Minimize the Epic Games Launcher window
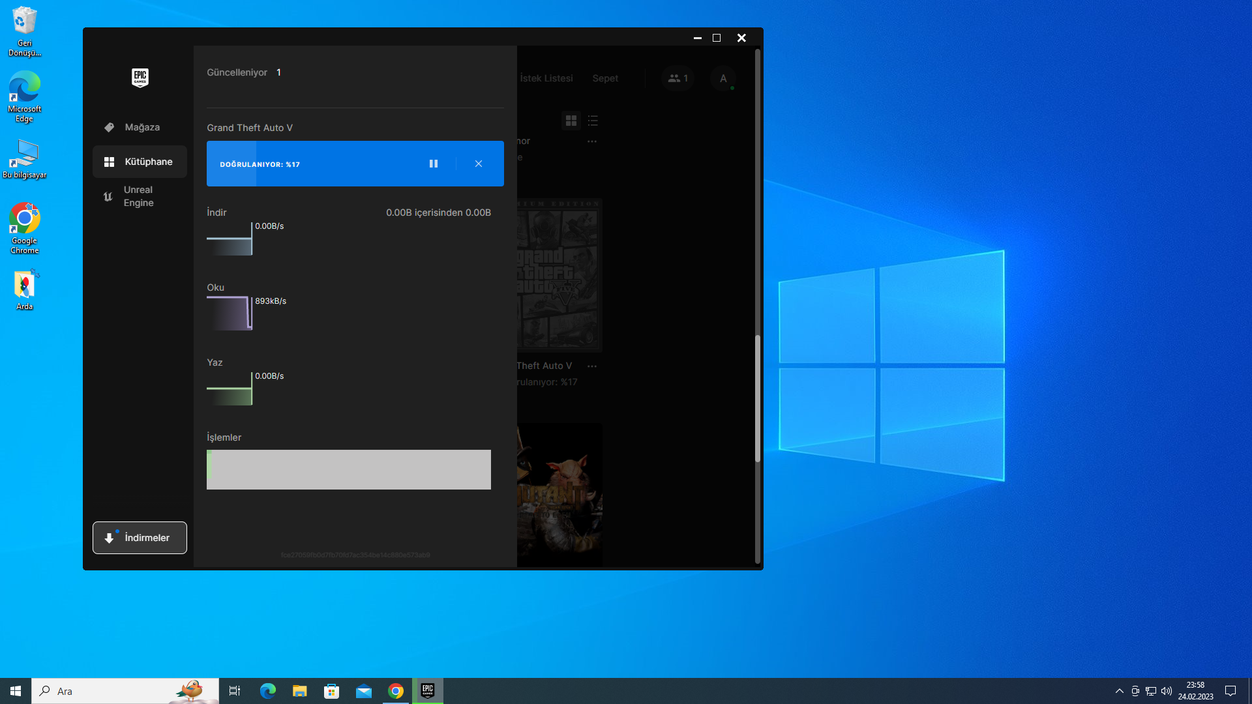 [x=698, y=38]
